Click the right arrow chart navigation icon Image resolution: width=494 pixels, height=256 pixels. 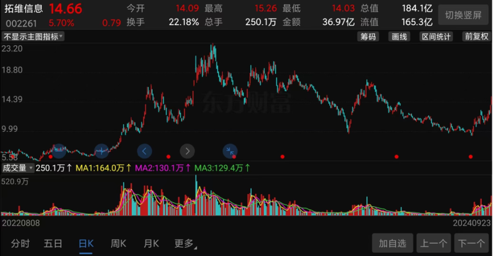pos(187,151)
